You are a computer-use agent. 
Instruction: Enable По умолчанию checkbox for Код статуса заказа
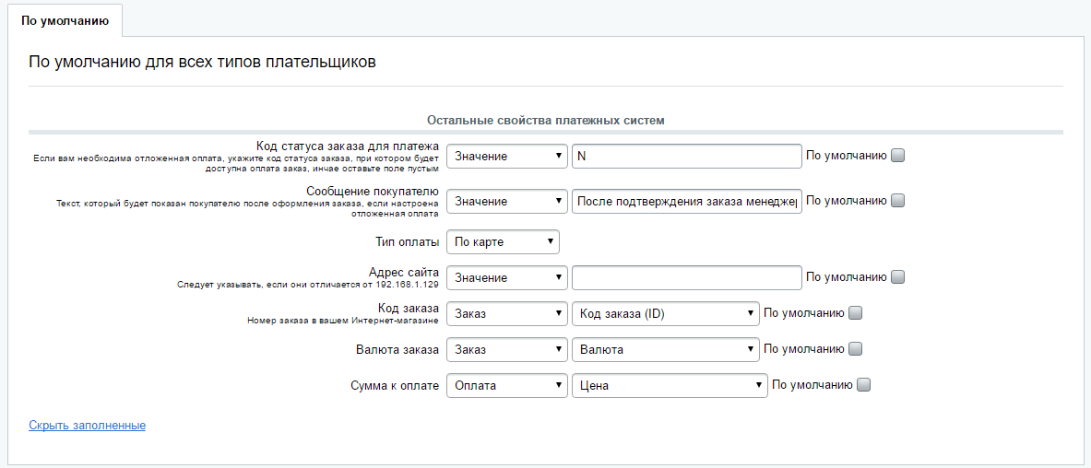(x=897, y=156)
